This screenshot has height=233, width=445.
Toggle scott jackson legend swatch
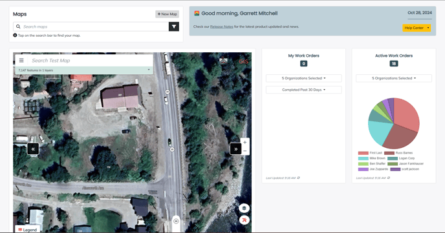pos(395,169)
